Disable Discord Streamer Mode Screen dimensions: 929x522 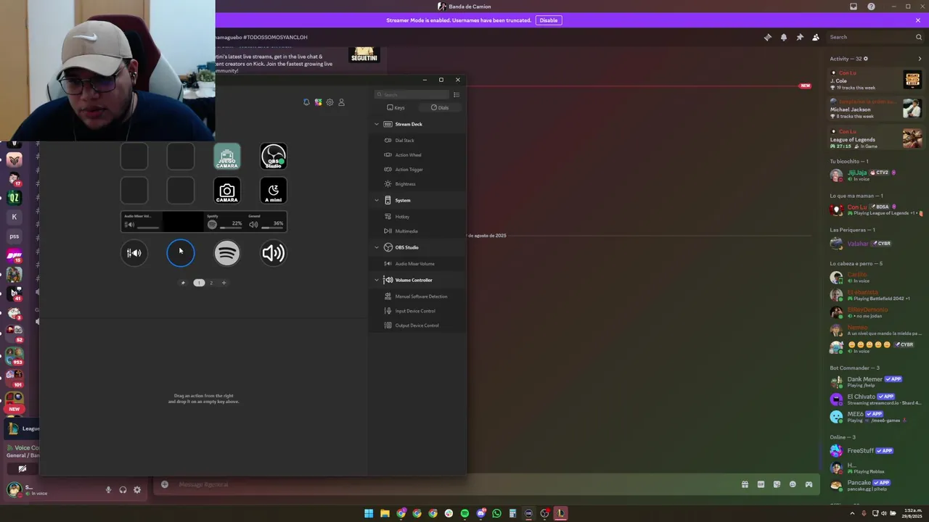coord(549,20)
